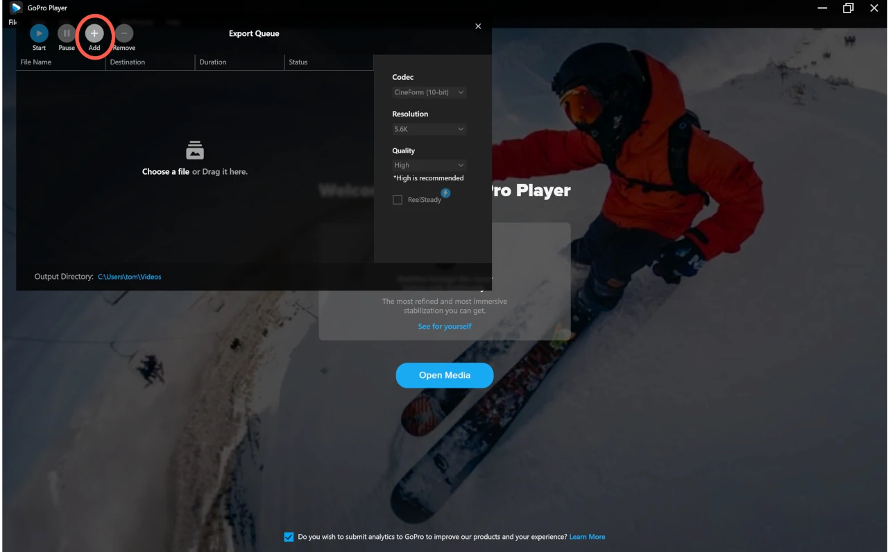Pause the export queue
Viewport: 888px width, 552px height.
point(67,33)
